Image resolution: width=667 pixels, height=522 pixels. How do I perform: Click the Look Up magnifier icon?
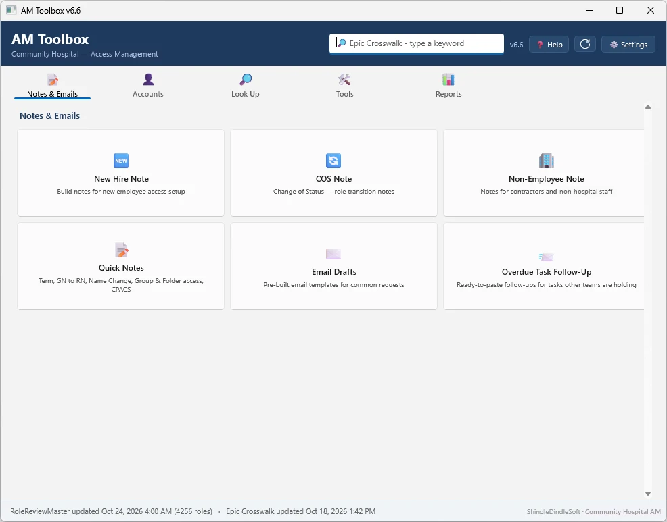[x=246, y=80]
